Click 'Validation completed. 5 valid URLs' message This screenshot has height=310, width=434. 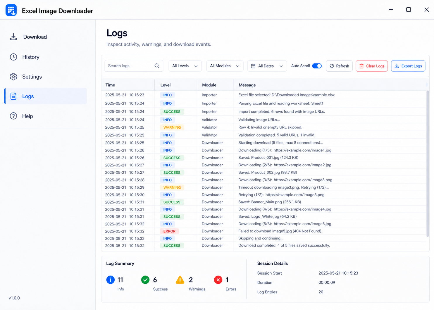pyautogui.click(x=277, y=135)
